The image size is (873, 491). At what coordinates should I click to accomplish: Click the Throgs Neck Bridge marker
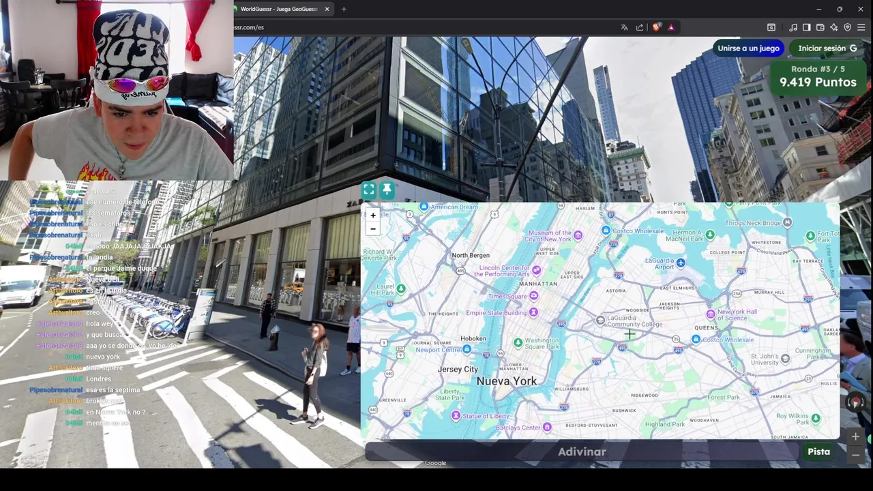click(788, 222)
